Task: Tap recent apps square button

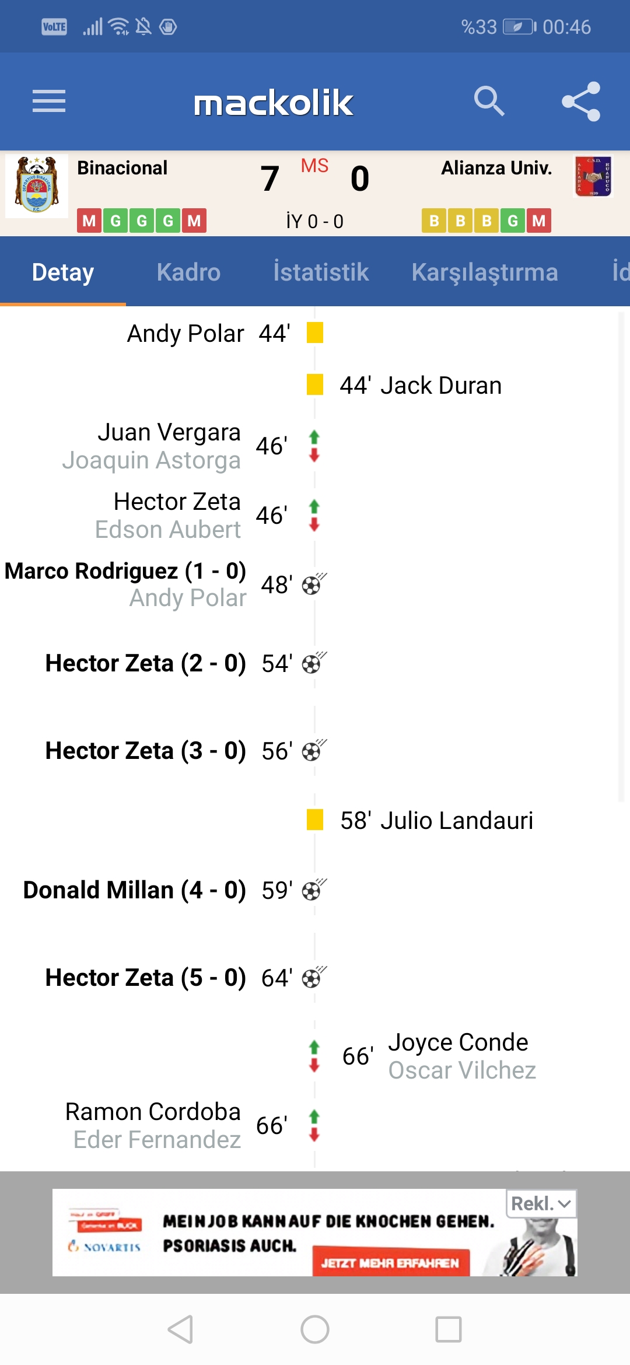Action: [x=449, y=1329]
